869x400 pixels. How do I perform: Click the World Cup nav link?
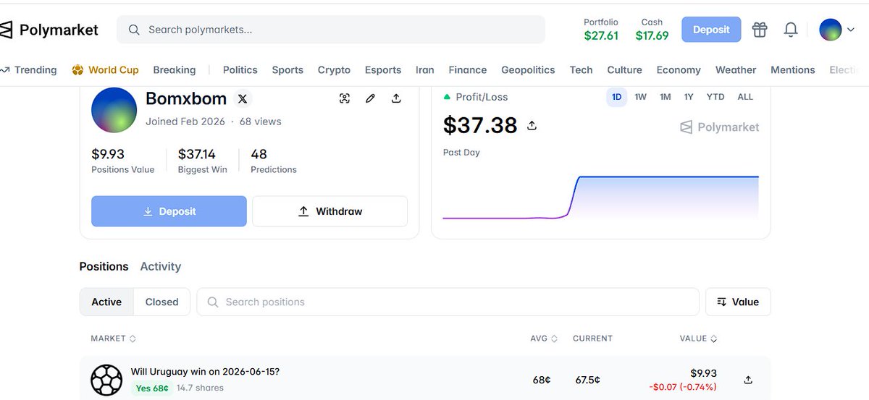tap(105, 70)
